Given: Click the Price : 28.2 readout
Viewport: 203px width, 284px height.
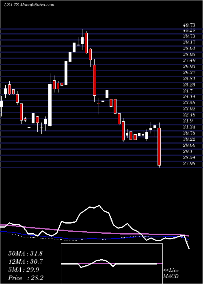Looking at the screenshot, I should (x=26, y=278).
